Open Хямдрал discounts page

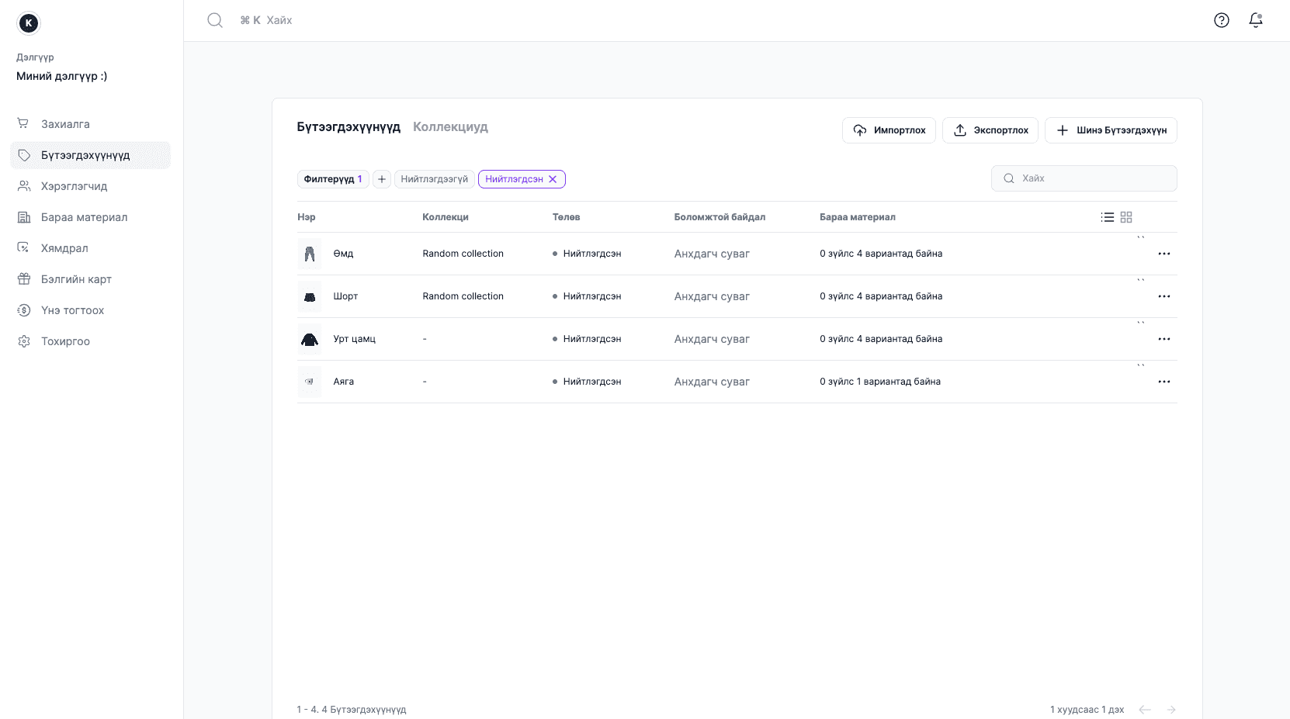point(90,248)
